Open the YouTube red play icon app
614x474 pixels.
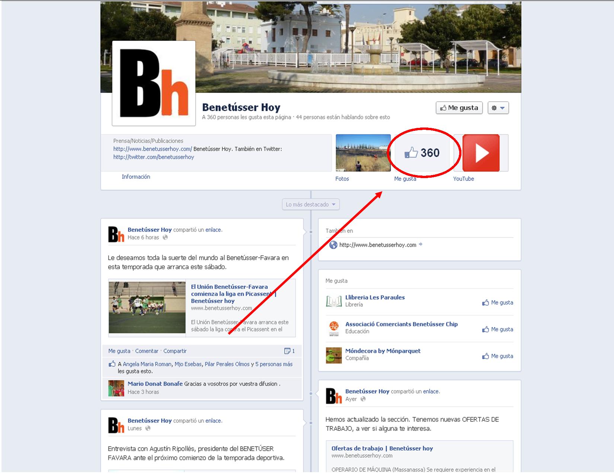tap(481, 153)
